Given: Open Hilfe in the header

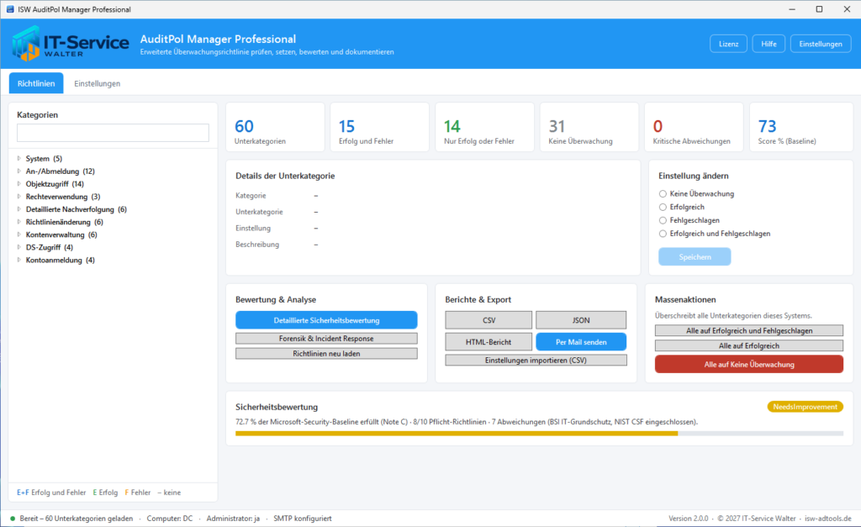Looking at the screenshot, I should coord(769,44).
